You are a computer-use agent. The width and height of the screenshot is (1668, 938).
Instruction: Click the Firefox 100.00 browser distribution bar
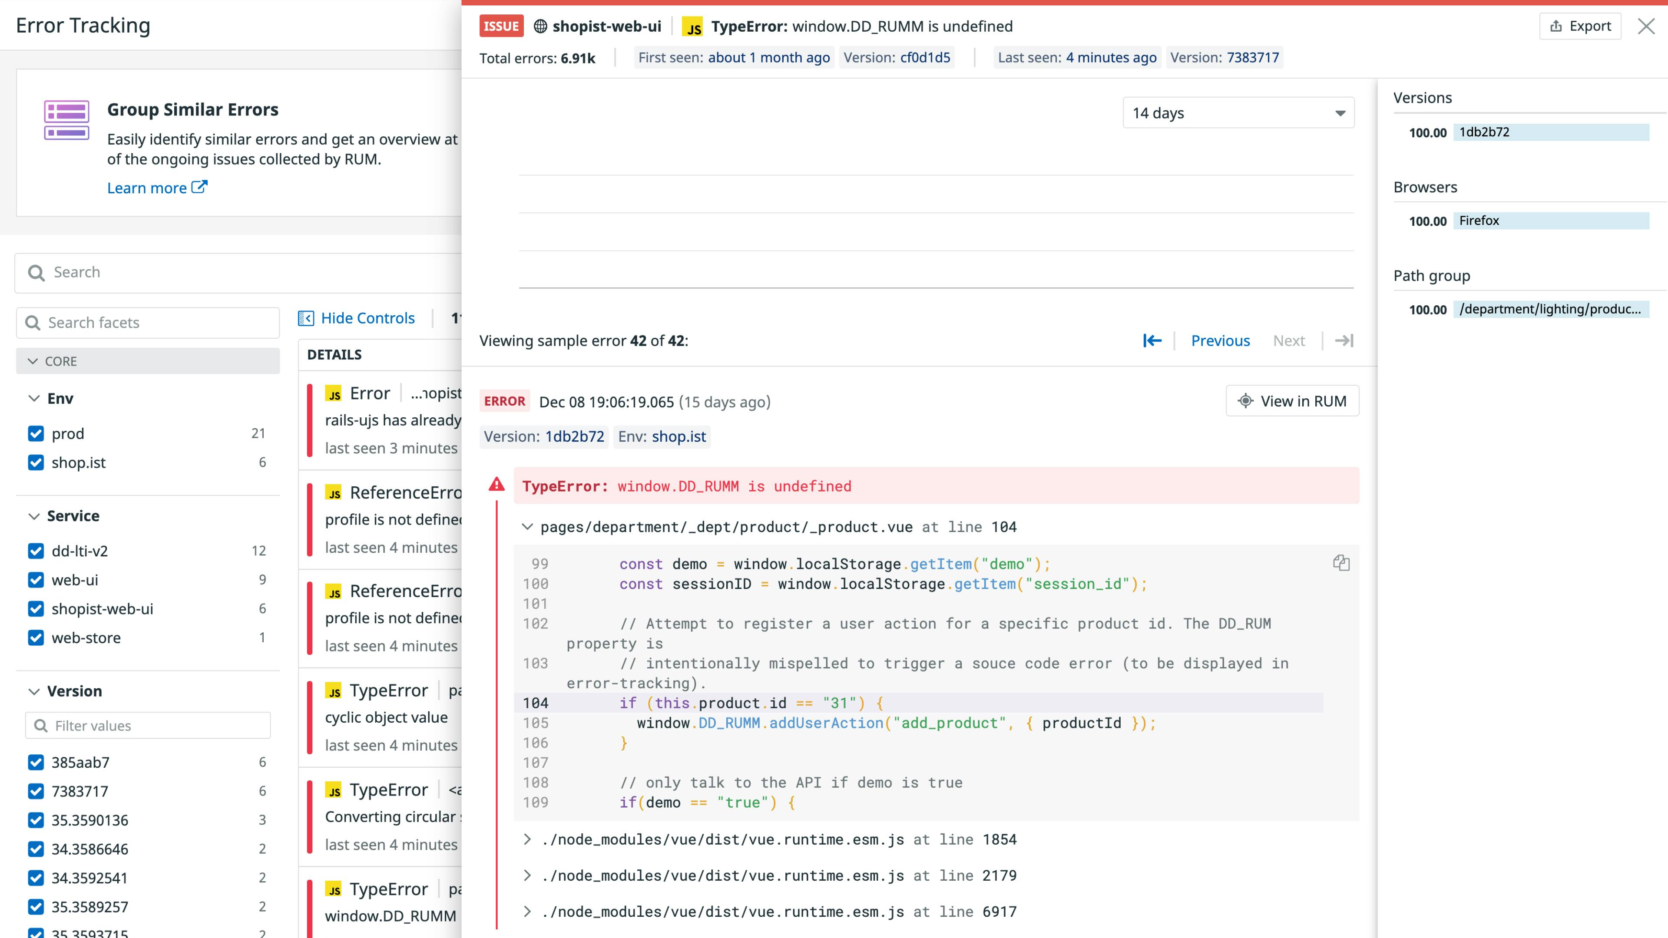pos(1552,220)
